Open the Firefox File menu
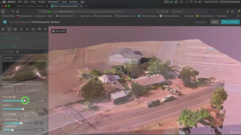Image resolution: width=241 pixels, height=135 pixels. pos(20,1)
